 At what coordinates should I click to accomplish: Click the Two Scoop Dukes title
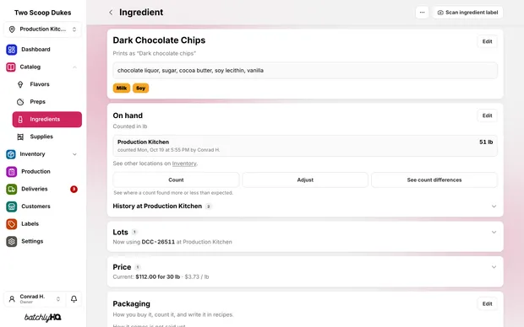pos(43,13)
